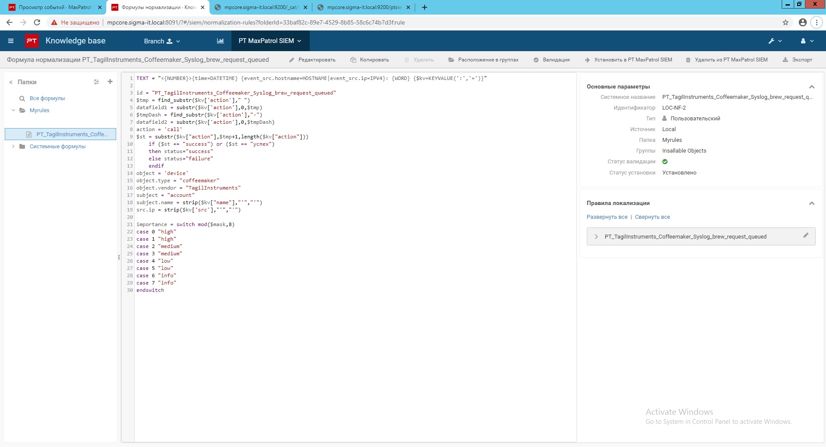The image size is (826, 447).
Task: Go back in browser history
Action: [x=9, y=22]
